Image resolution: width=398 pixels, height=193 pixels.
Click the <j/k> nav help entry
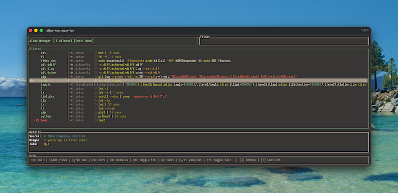[x=80, y=160]
